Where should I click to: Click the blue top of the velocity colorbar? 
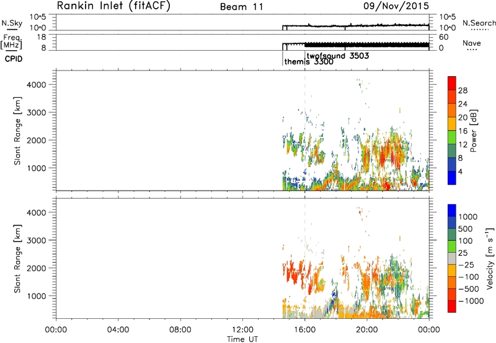[x=452, y=211]
